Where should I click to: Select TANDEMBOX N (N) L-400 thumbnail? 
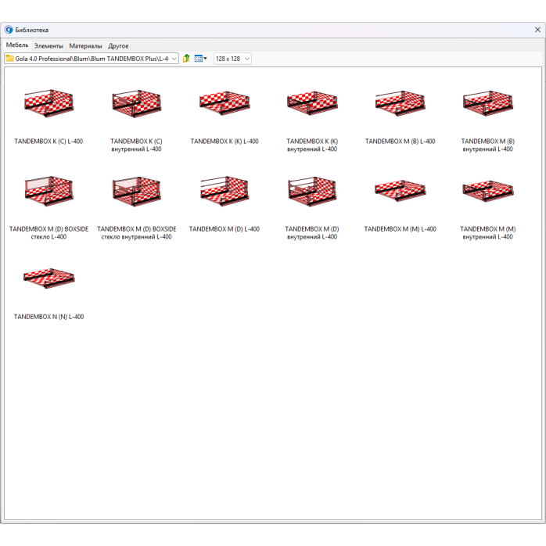pyautogui.click(x=48, y=278)
